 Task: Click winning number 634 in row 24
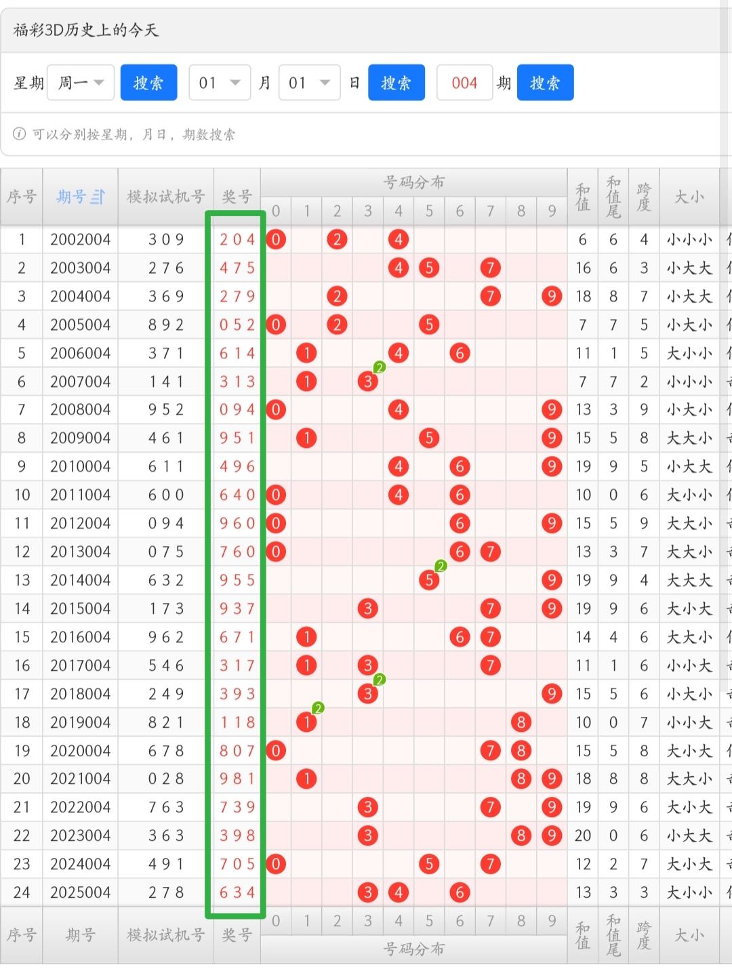tap(237, 892)
